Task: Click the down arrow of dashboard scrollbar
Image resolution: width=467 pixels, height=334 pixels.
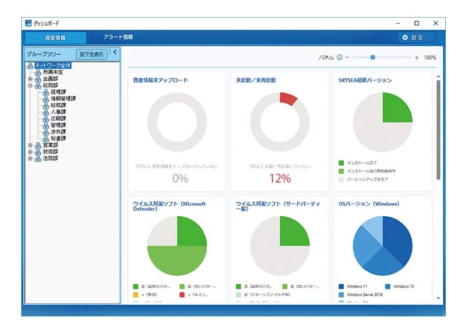Action: click(438, 298)
